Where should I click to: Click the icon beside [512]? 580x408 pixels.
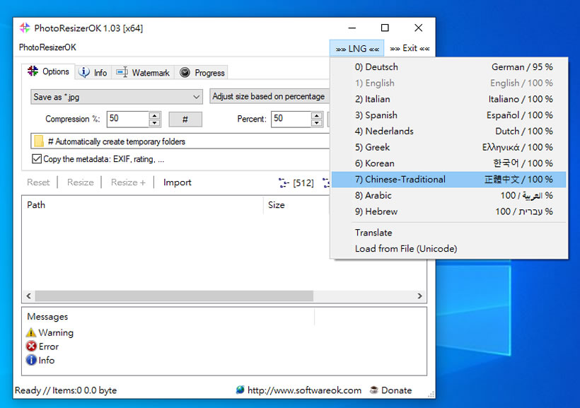pyautogui.click(x=284, y=182)
